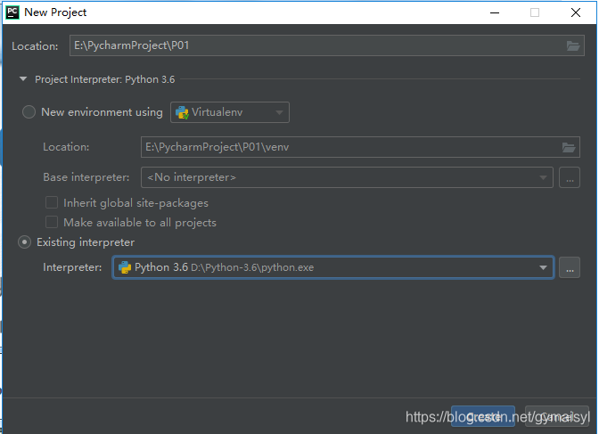
Task: Enable Inherit global site-packages checkbox
Action: 52,202
